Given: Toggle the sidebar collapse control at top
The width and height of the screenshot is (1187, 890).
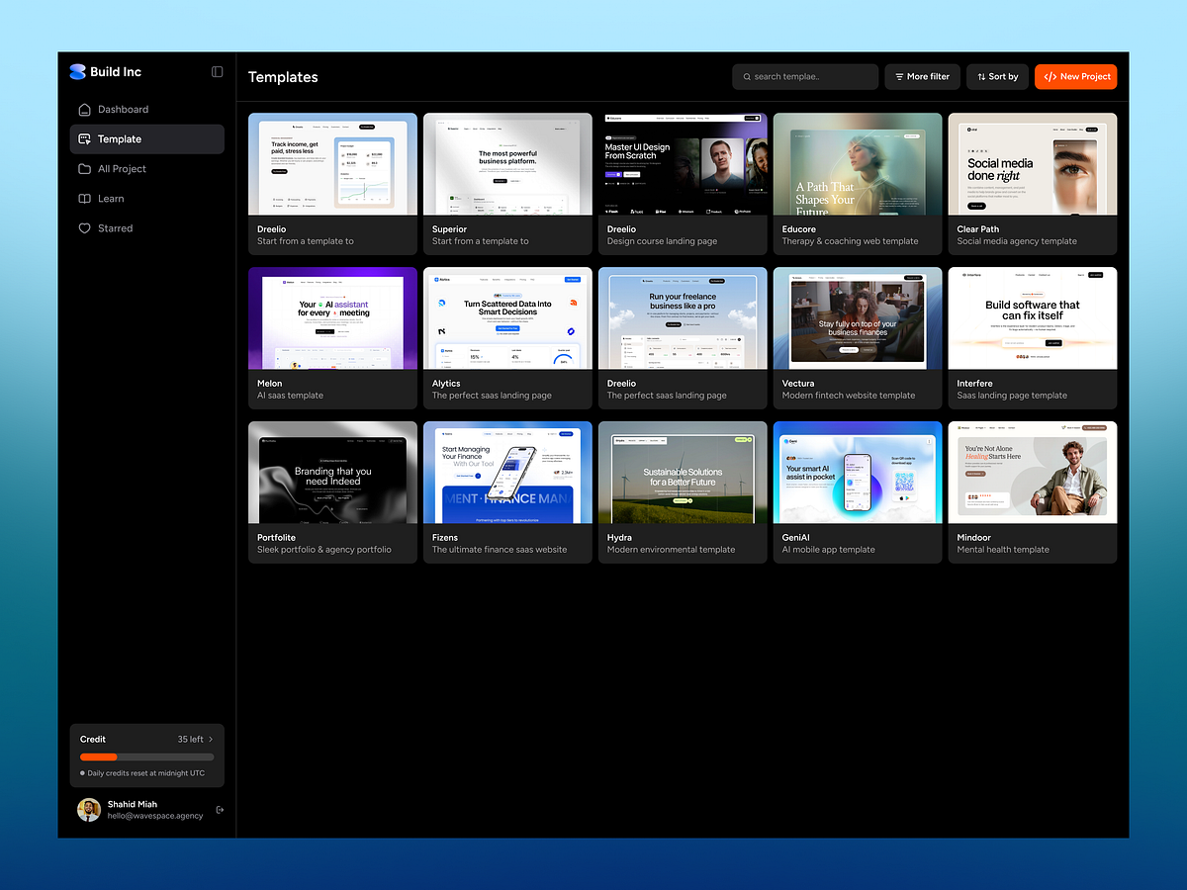Looking at the screenshot, I should pyautogui.click(x=217, y=71).
